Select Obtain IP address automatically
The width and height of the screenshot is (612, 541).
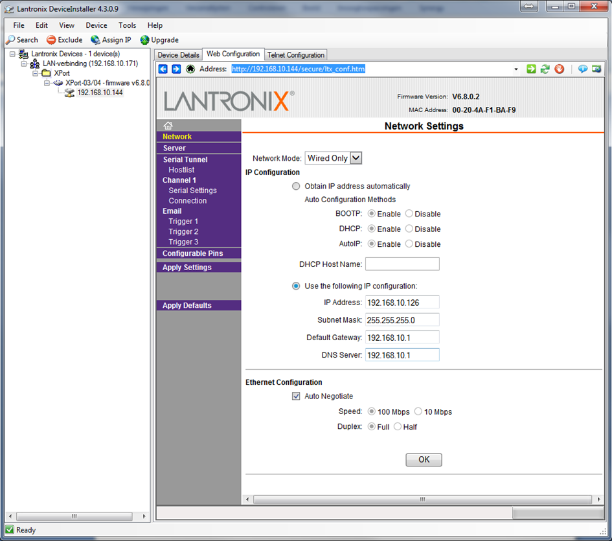[x=296, y=187]
